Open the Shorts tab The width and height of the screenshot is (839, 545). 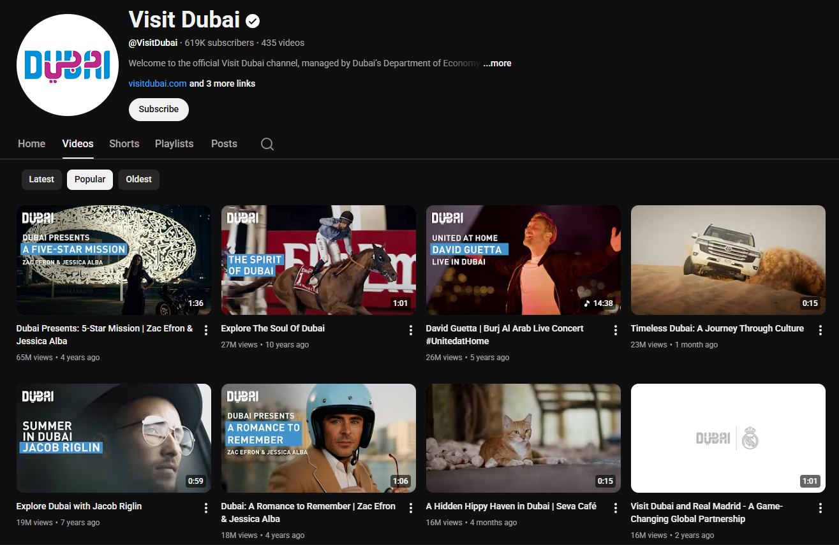124,144
